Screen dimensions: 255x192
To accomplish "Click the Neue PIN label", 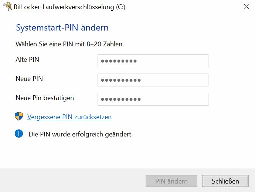I will (x=29, y=79).
